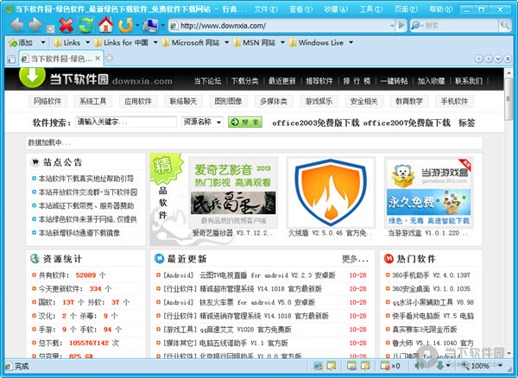
Task: Open 鲁大师 V5.1.14.1040 entry
Action: [x=433, y=343]
